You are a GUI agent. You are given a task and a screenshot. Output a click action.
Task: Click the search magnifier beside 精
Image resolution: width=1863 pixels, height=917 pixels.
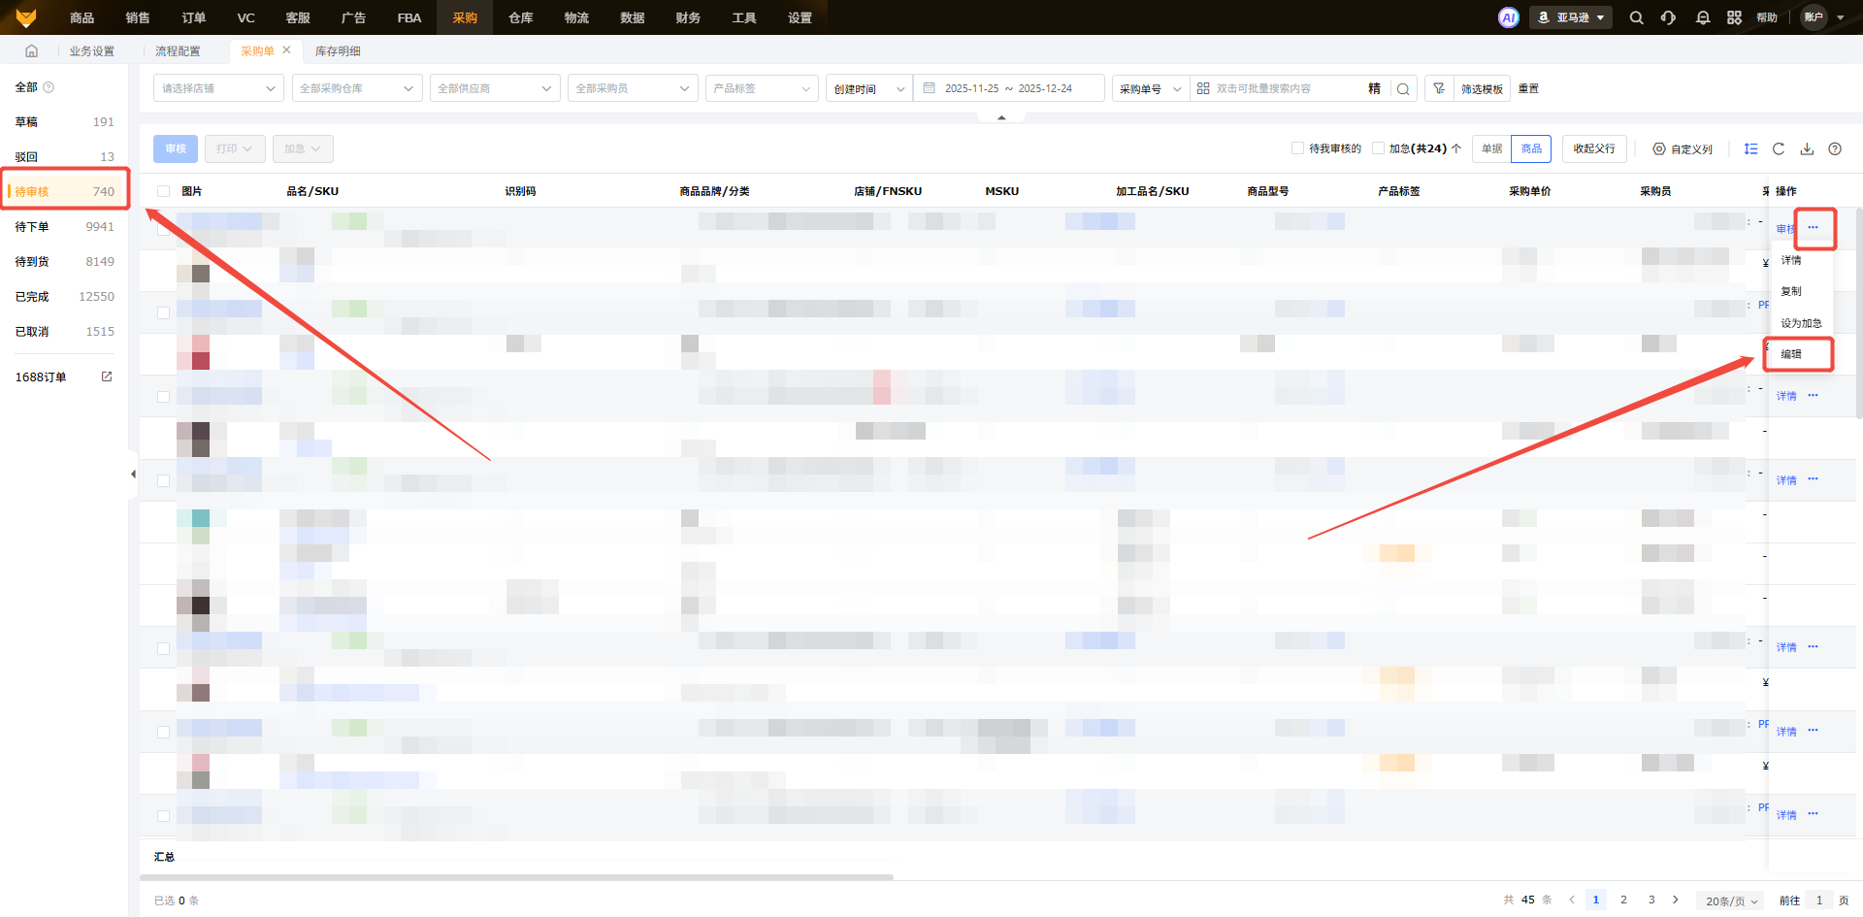click(1403, 88)
